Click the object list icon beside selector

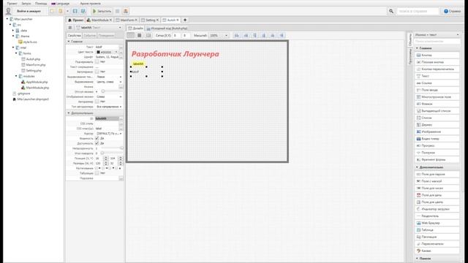[x=70, y=28]
